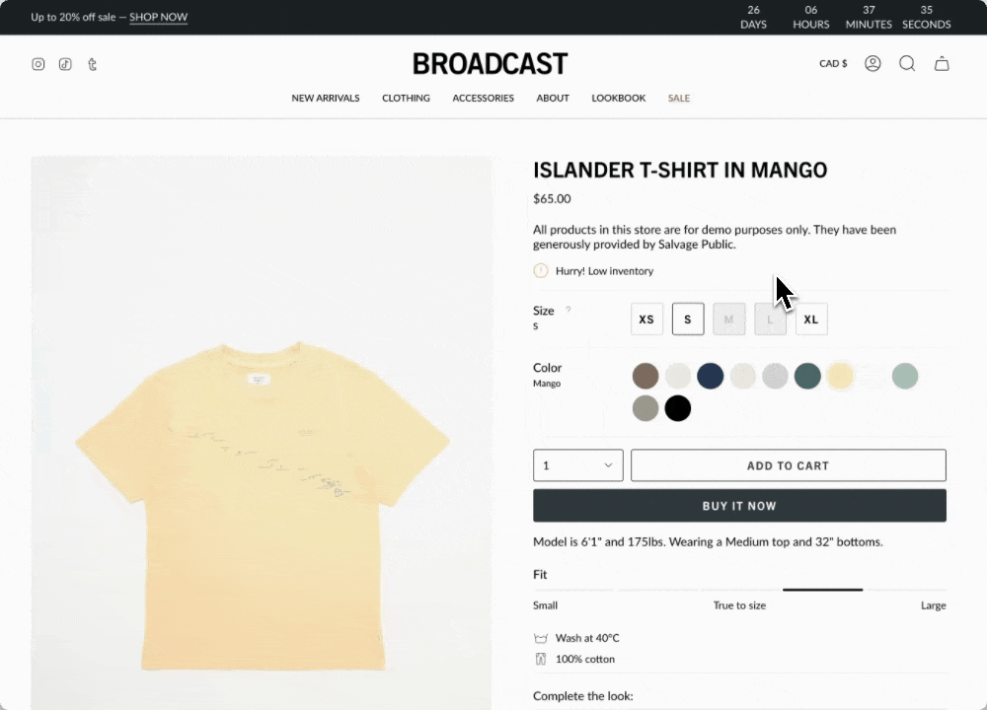Open the shopping cart bag icon

[x=942, y=63]
